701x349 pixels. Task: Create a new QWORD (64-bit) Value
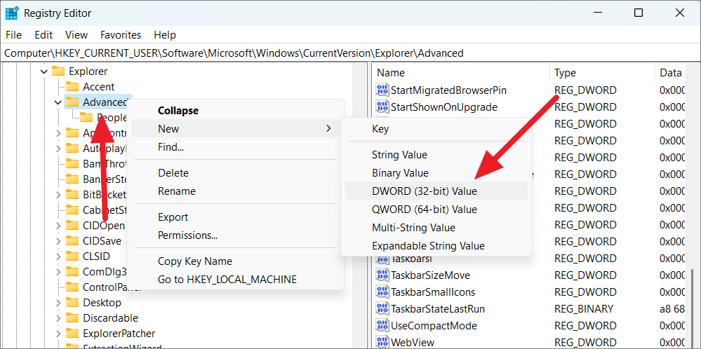pyautogui.click(x=436, y=210)
